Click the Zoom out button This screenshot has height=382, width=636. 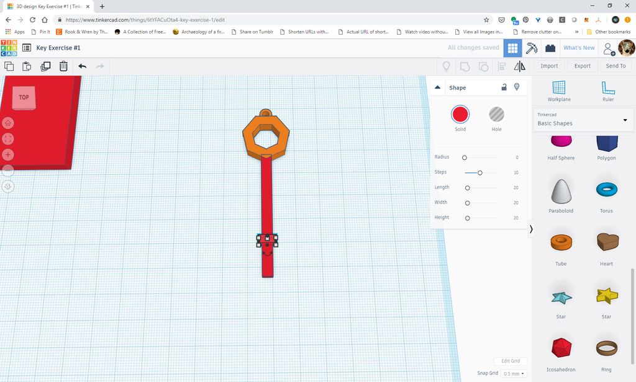tap(7, 171)
